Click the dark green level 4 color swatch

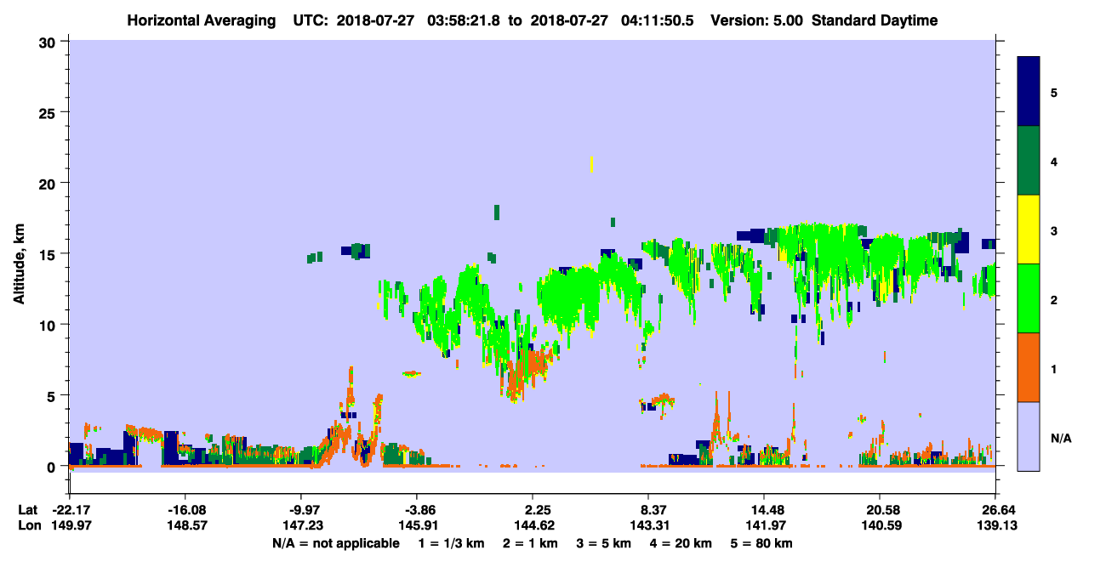point(1029,161)
